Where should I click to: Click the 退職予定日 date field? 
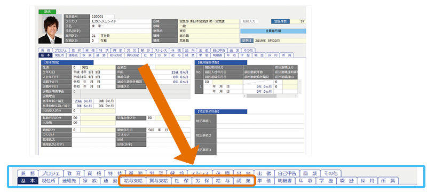point(94,82)
